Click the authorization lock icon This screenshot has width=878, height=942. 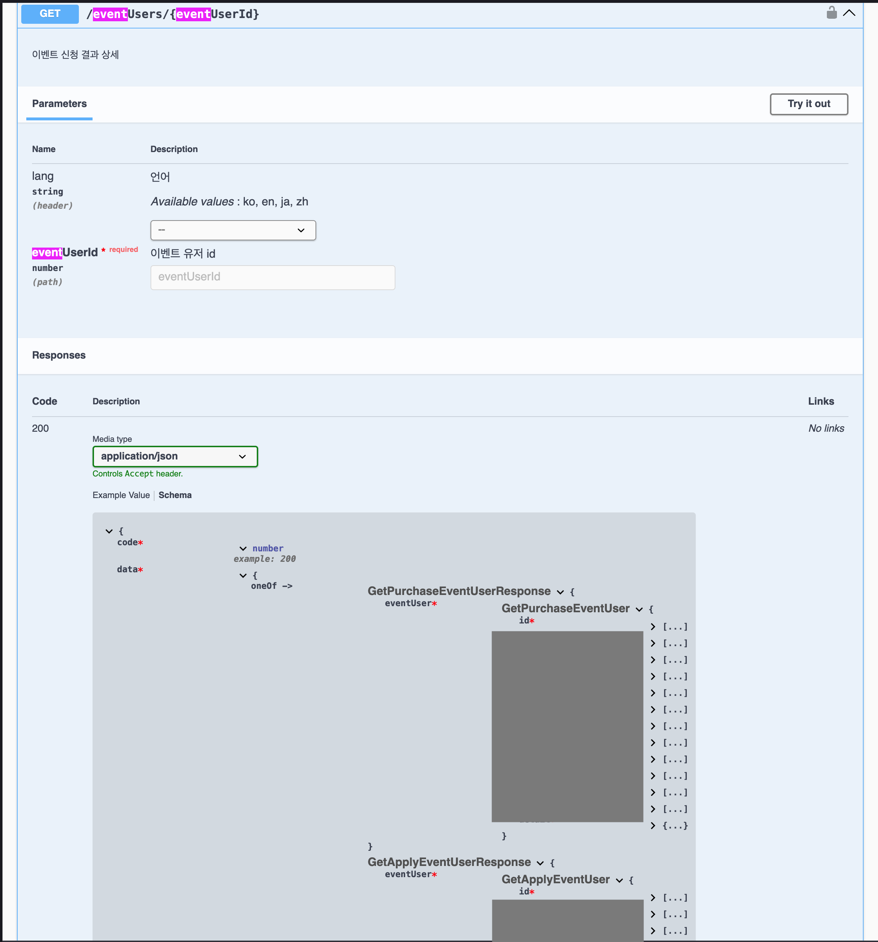pos(831,13)
